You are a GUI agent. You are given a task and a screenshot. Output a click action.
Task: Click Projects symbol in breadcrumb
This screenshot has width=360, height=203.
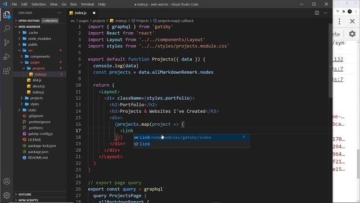pyautogui.click(x=140, y=21)
